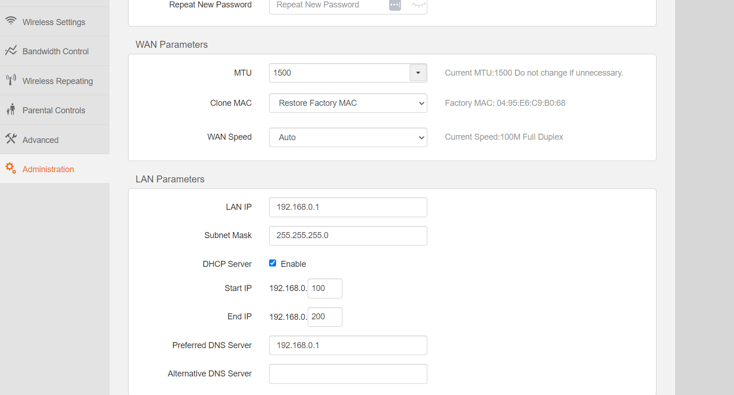This screenshot has height=395, width=734.
Task: Click the Wireless Settings wifi icon
Action: click(x=11, y=21)
